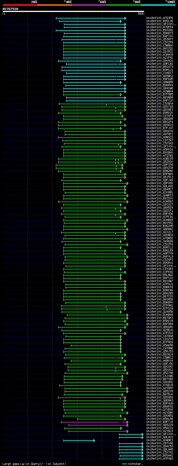Select hit label UniRef100_B9FTJ8
The width and height of the screenshot is (178, 466).
(160, 422)
